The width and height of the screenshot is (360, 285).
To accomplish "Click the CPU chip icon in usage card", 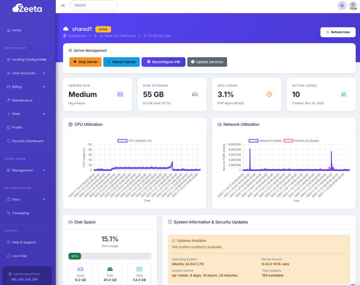I will (x=269, y=94).
